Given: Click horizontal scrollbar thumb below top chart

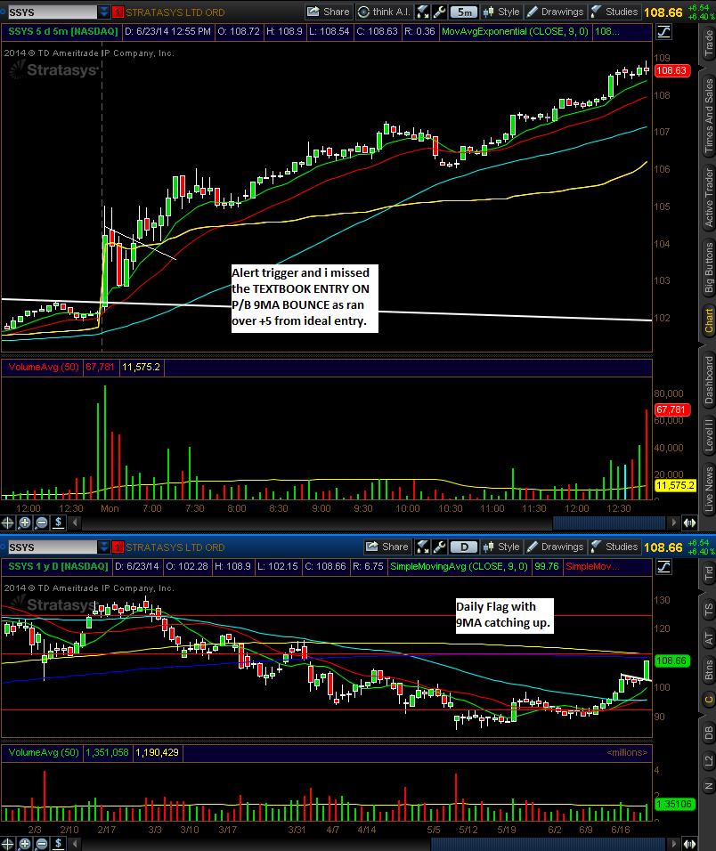Looking at the screenshot, I should click(609, 523).
